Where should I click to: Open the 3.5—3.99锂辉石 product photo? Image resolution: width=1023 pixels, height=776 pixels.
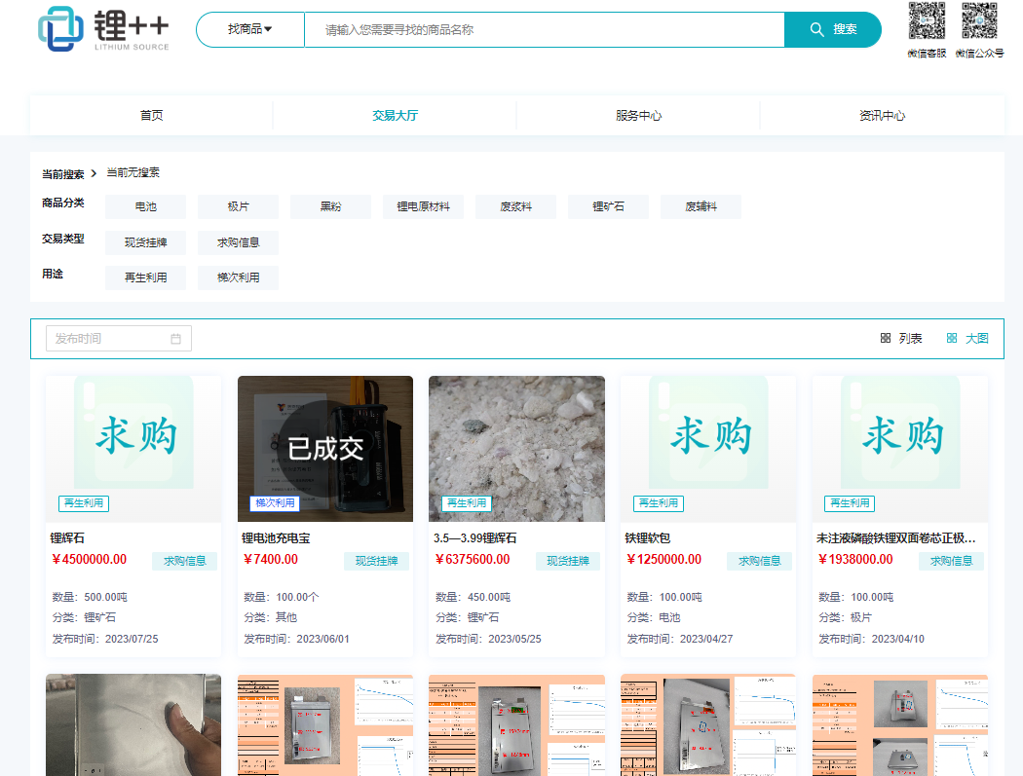tap(516, 448)
